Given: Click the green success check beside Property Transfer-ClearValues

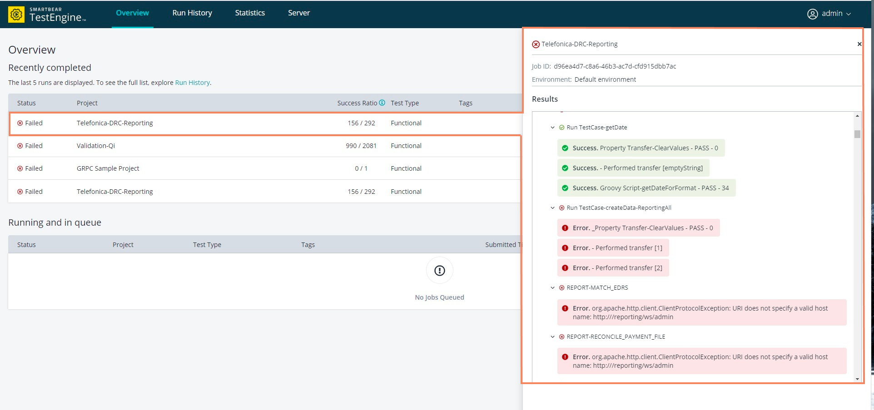Looking at the screenshot, I should pos(564,148).
